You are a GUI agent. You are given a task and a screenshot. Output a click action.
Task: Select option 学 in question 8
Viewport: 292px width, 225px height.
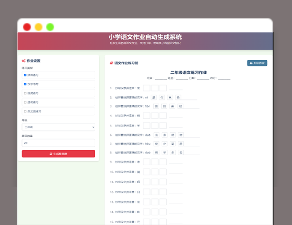tap(164, 153)
